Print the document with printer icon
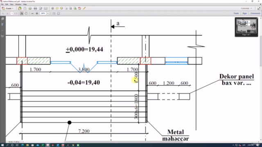The width and height of the screenshot is (262, 147). [x=35, y=8]
